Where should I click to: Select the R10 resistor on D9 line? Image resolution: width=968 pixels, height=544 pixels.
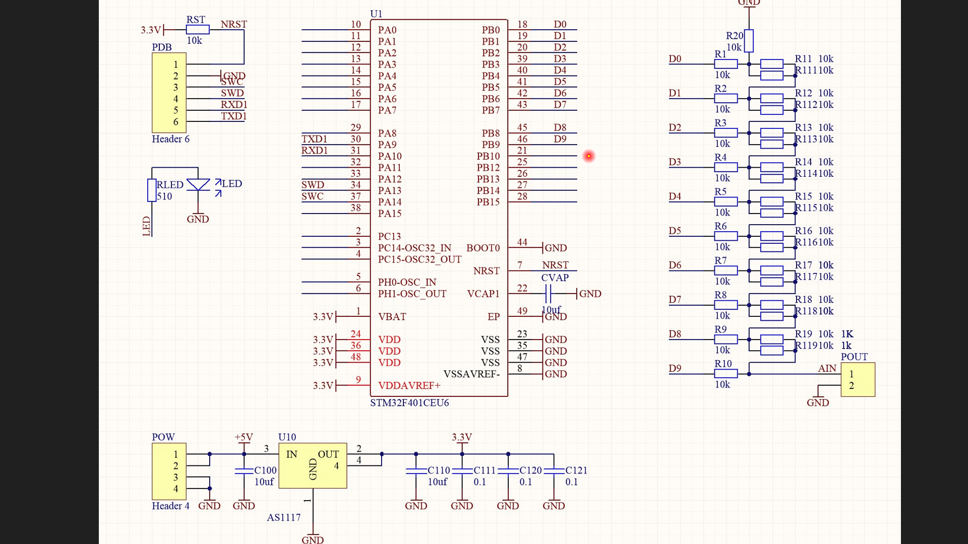pos(725,374)
